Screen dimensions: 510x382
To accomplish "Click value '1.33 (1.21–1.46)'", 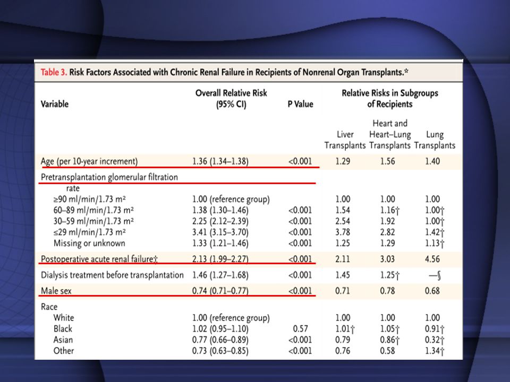I will (220, 244).
